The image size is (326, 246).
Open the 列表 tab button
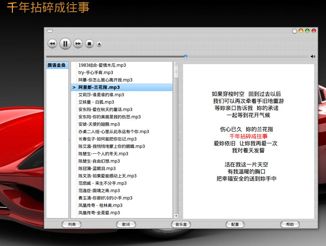[72, 225]
